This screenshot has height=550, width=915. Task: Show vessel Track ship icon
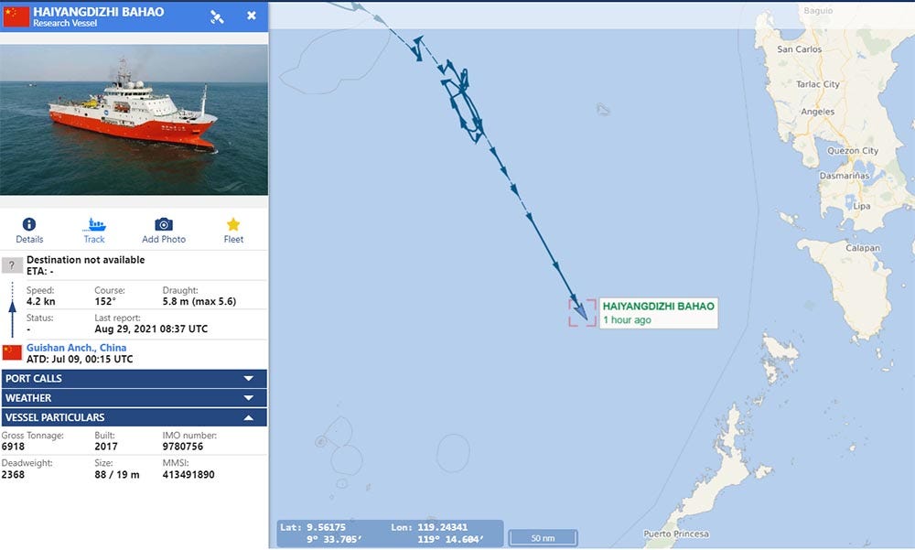click(94, 224)
